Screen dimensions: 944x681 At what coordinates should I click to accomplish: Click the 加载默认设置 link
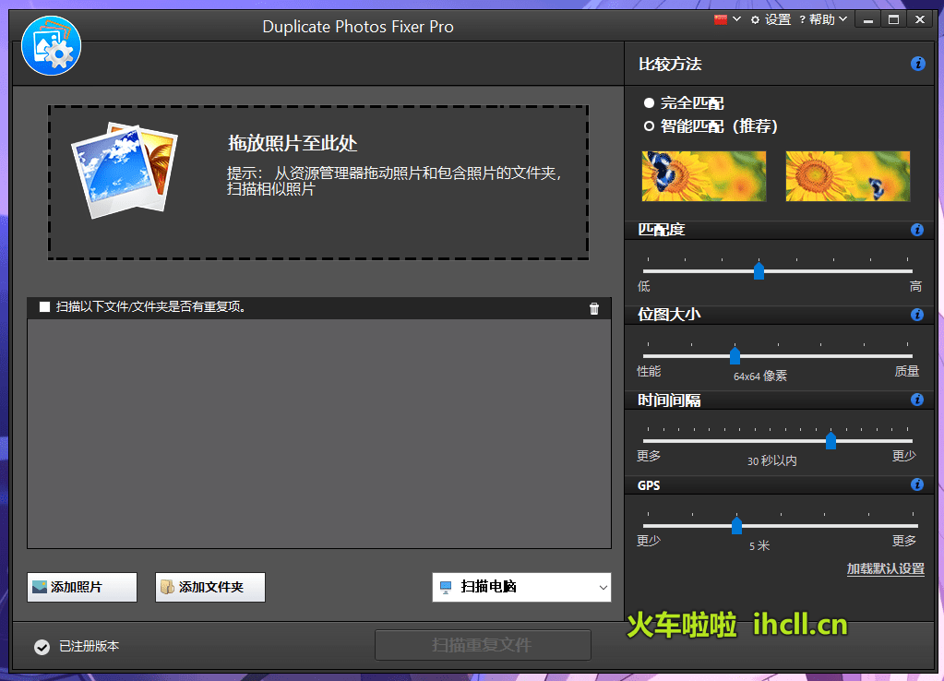tap(884, 569)
